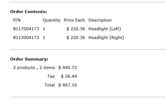Click the Headlight (Left) price $ 220.36

click(x=76, y=29)
